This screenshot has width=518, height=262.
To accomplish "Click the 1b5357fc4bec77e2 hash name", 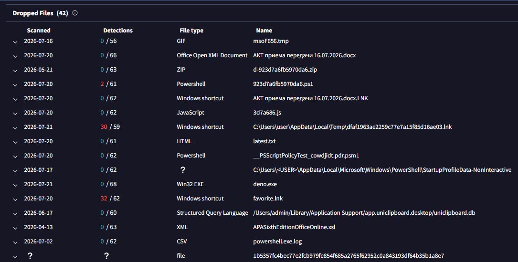I will pos(349,256).
